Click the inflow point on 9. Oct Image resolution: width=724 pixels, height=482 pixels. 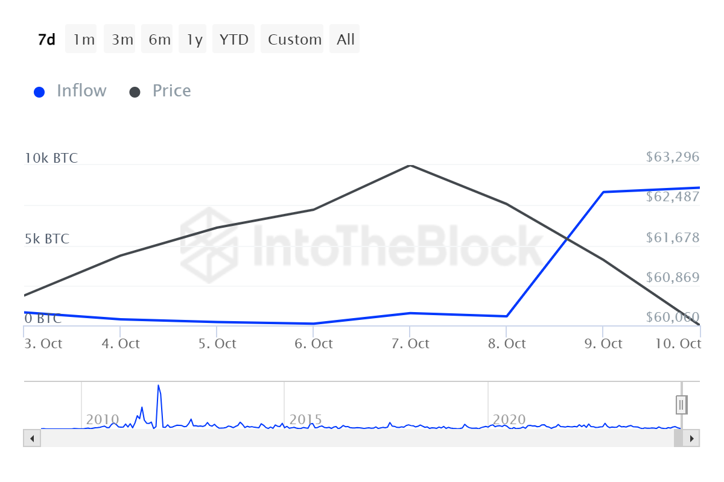point(603,192)
